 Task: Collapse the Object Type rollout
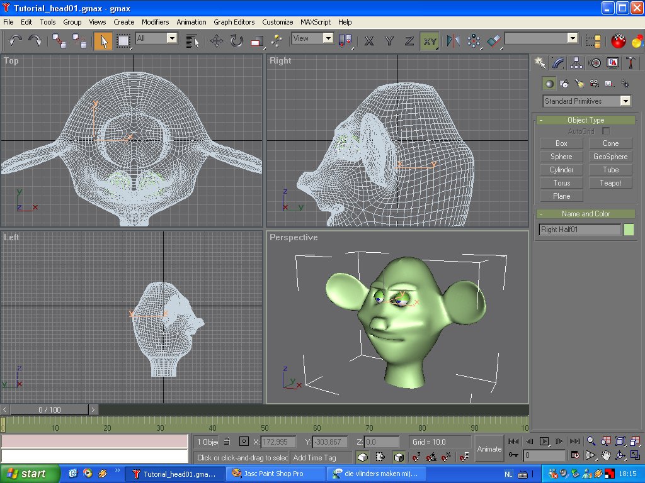pos(586,120)
